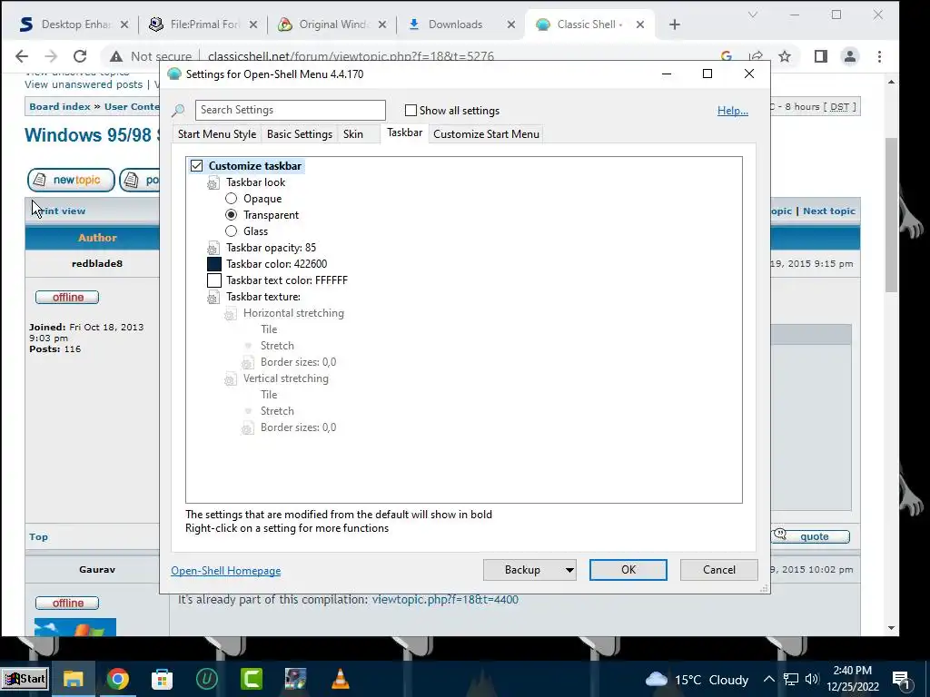Select the Taskbar texture setting
Screen dimensions: 930x697
[263, 297]
